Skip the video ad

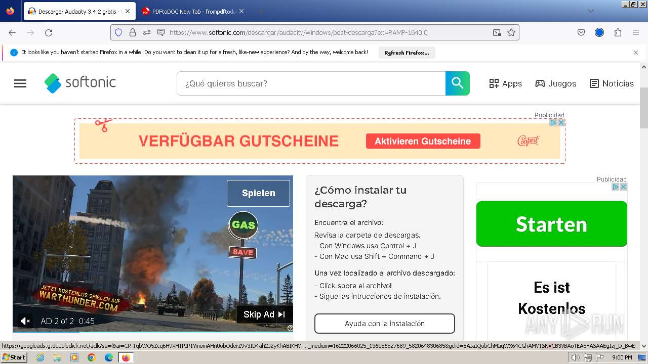pos(264,314)
